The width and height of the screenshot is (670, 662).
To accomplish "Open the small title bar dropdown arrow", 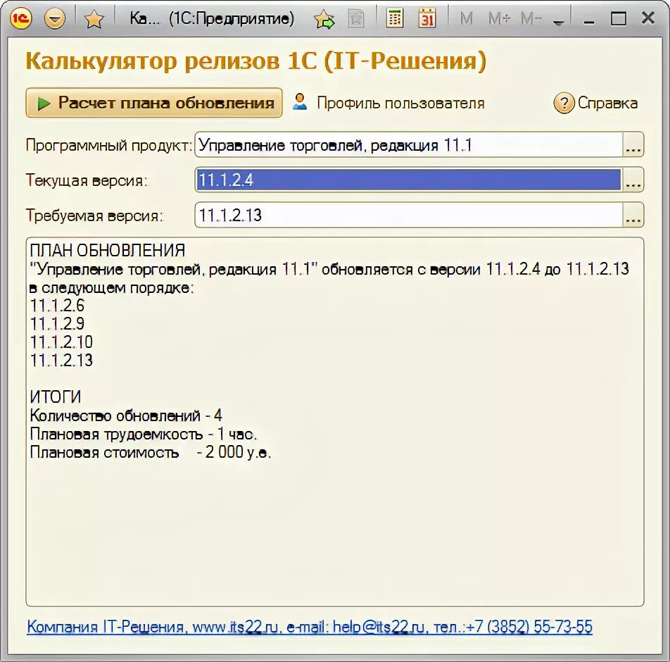I will point(558,23).
